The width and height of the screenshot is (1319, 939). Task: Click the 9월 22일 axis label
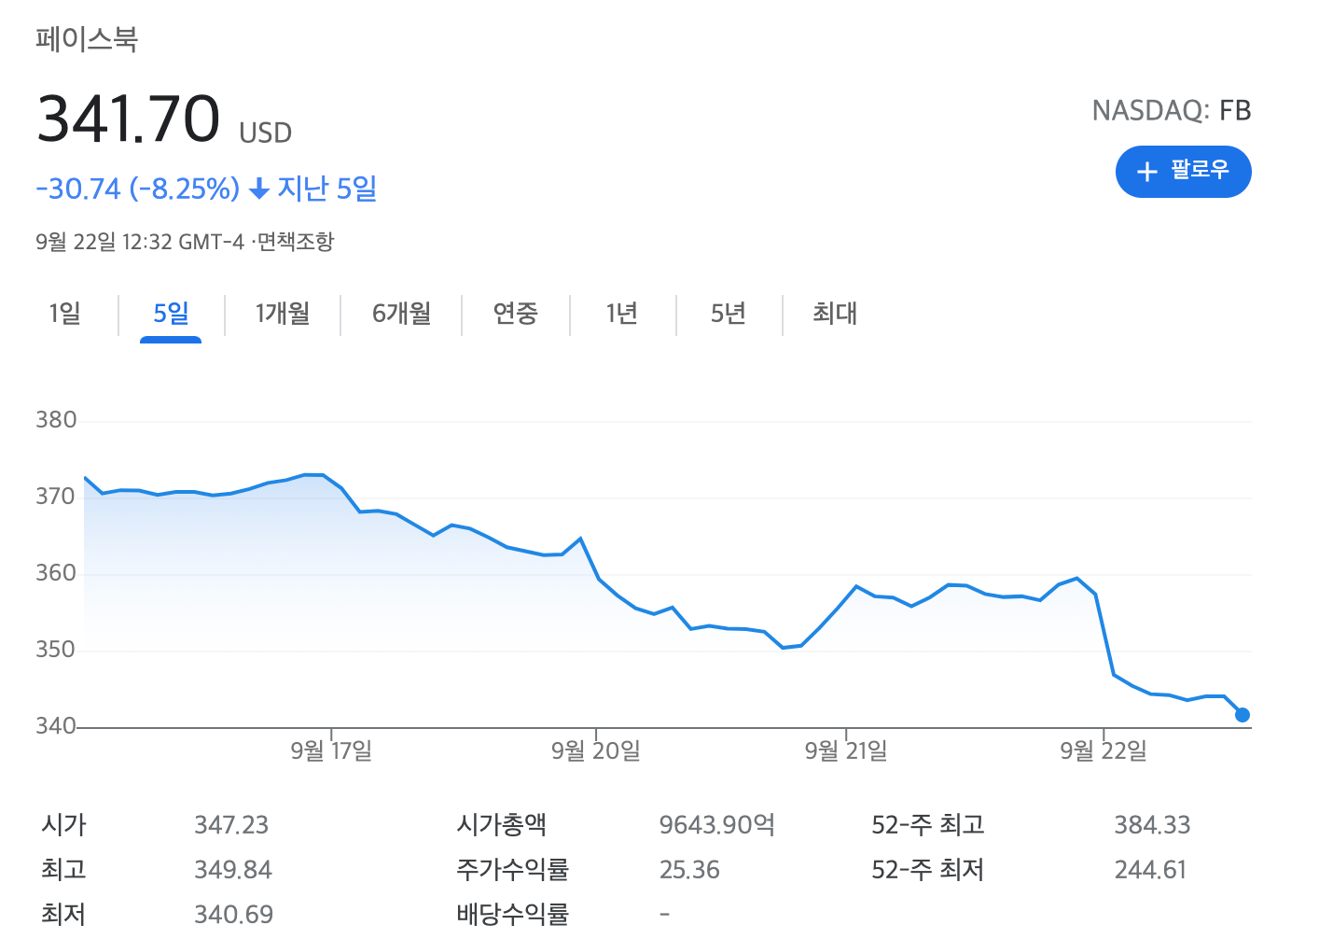tap(1104, 750)
